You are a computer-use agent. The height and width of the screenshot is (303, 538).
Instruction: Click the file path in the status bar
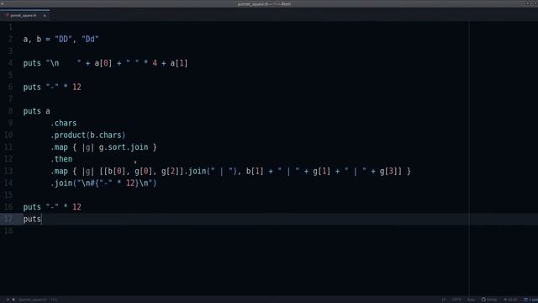32,300
